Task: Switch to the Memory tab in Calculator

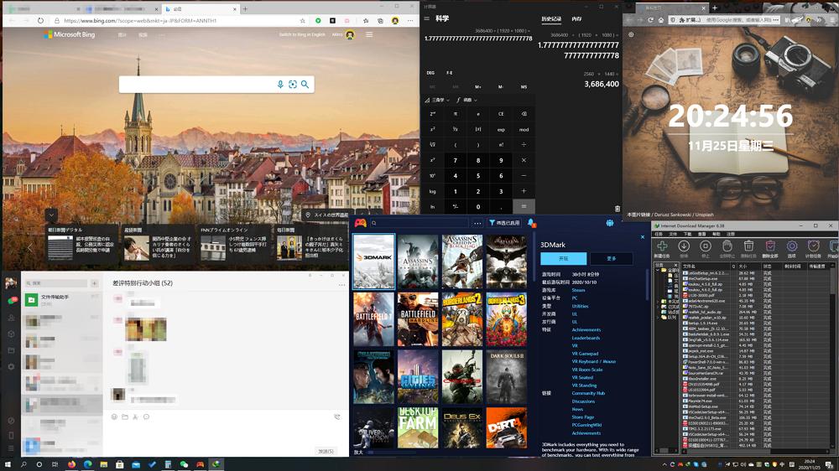Action: click(576, 18)
